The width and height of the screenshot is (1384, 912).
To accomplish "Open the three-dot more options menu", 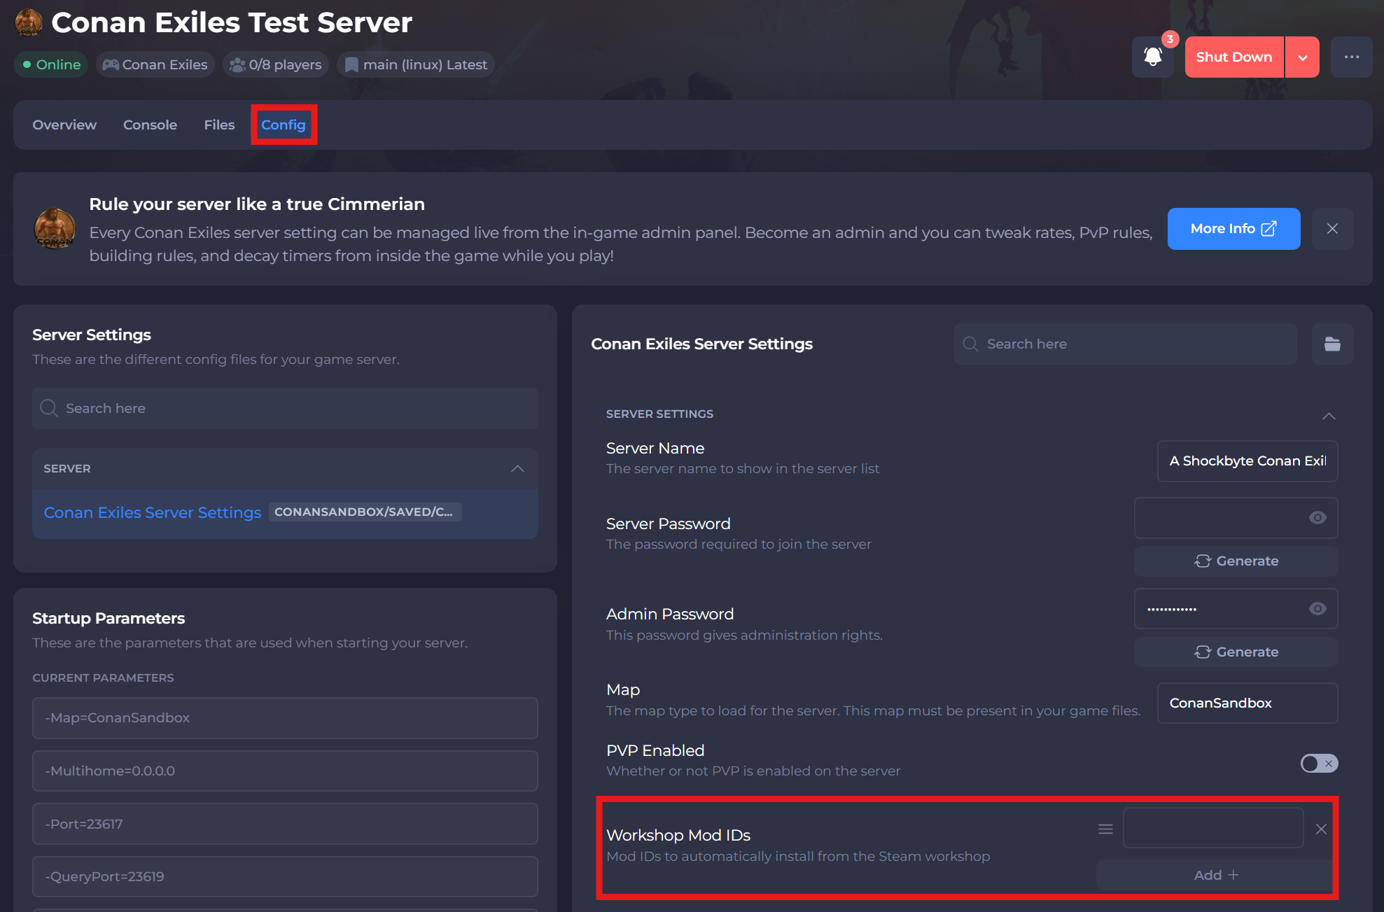I will click(1351, 57).
